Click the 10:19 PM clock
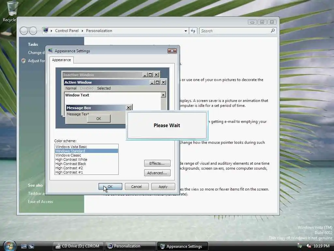Viewport: 334px width, 251px height. coord(321,246)
